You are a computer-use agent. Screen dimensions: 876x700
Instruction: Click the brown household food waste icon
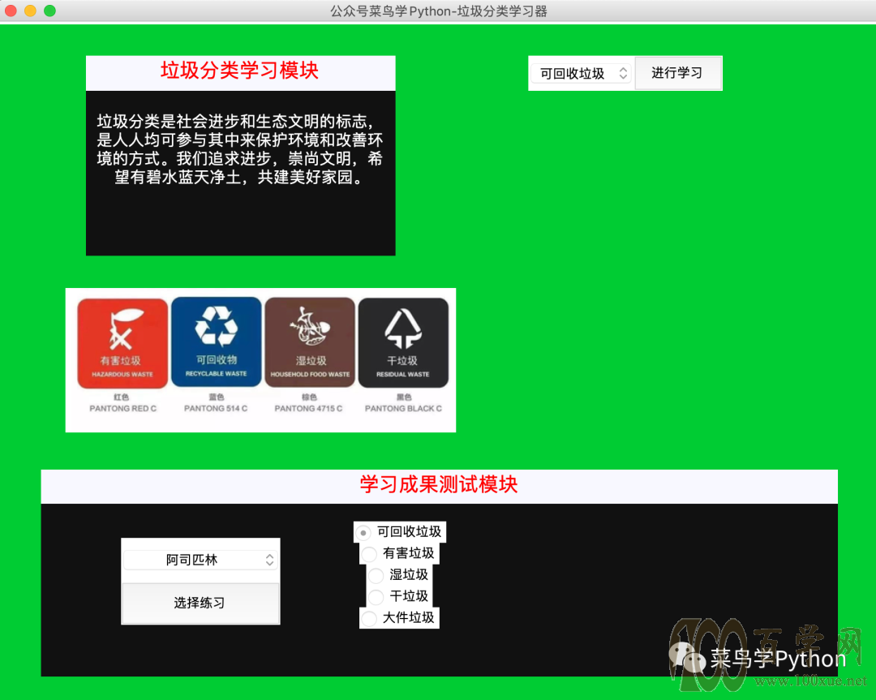click(x=310, y=342)
